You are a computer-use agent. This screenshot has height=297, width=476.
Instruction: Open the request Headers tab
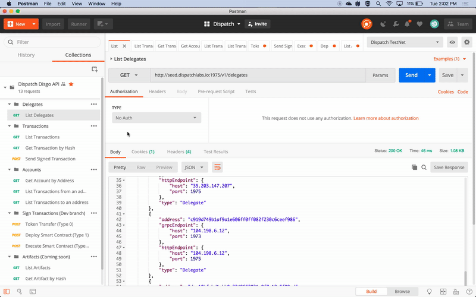(x=157, y=91)
